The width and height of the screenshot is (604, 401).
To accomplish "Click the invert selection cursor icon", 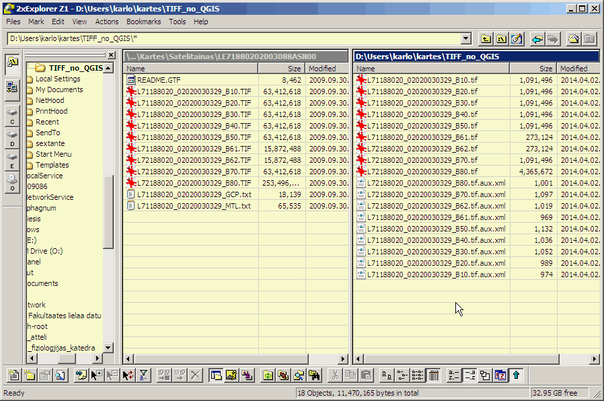I will point(128,375).
